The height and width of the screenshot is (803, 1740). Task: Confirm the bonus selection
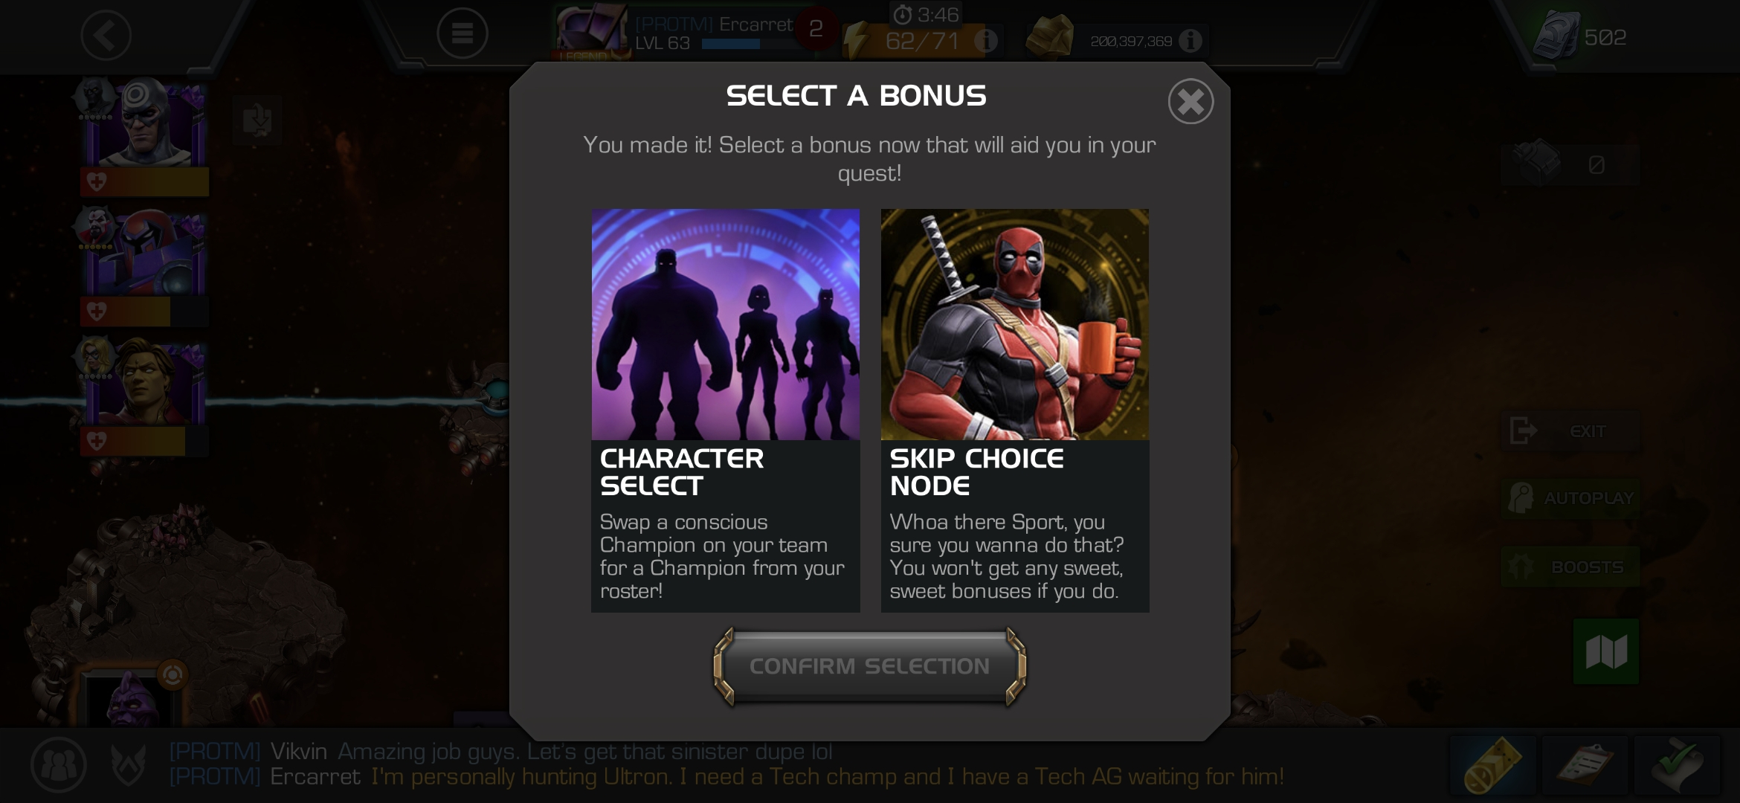click(869, 666)
